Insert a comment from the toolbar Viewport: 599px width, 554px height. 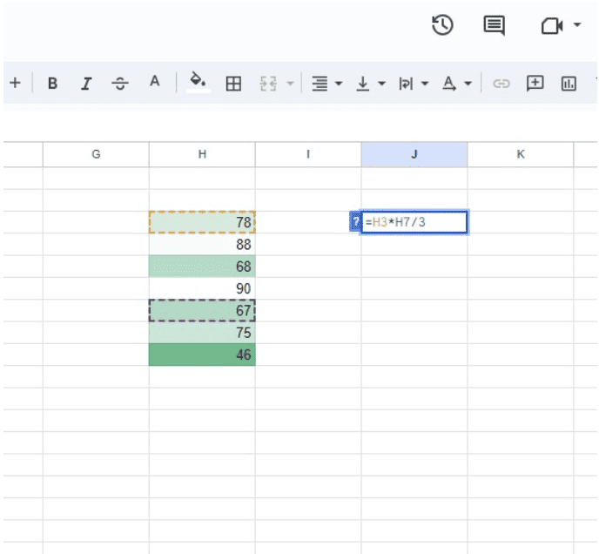tap(535, 84)
